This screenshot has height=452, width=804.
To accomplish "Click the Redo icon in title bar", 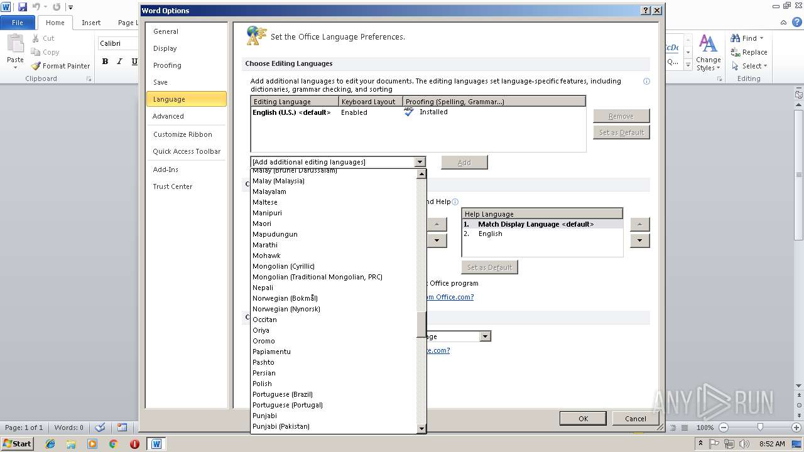I will click(x=57, y=7).
